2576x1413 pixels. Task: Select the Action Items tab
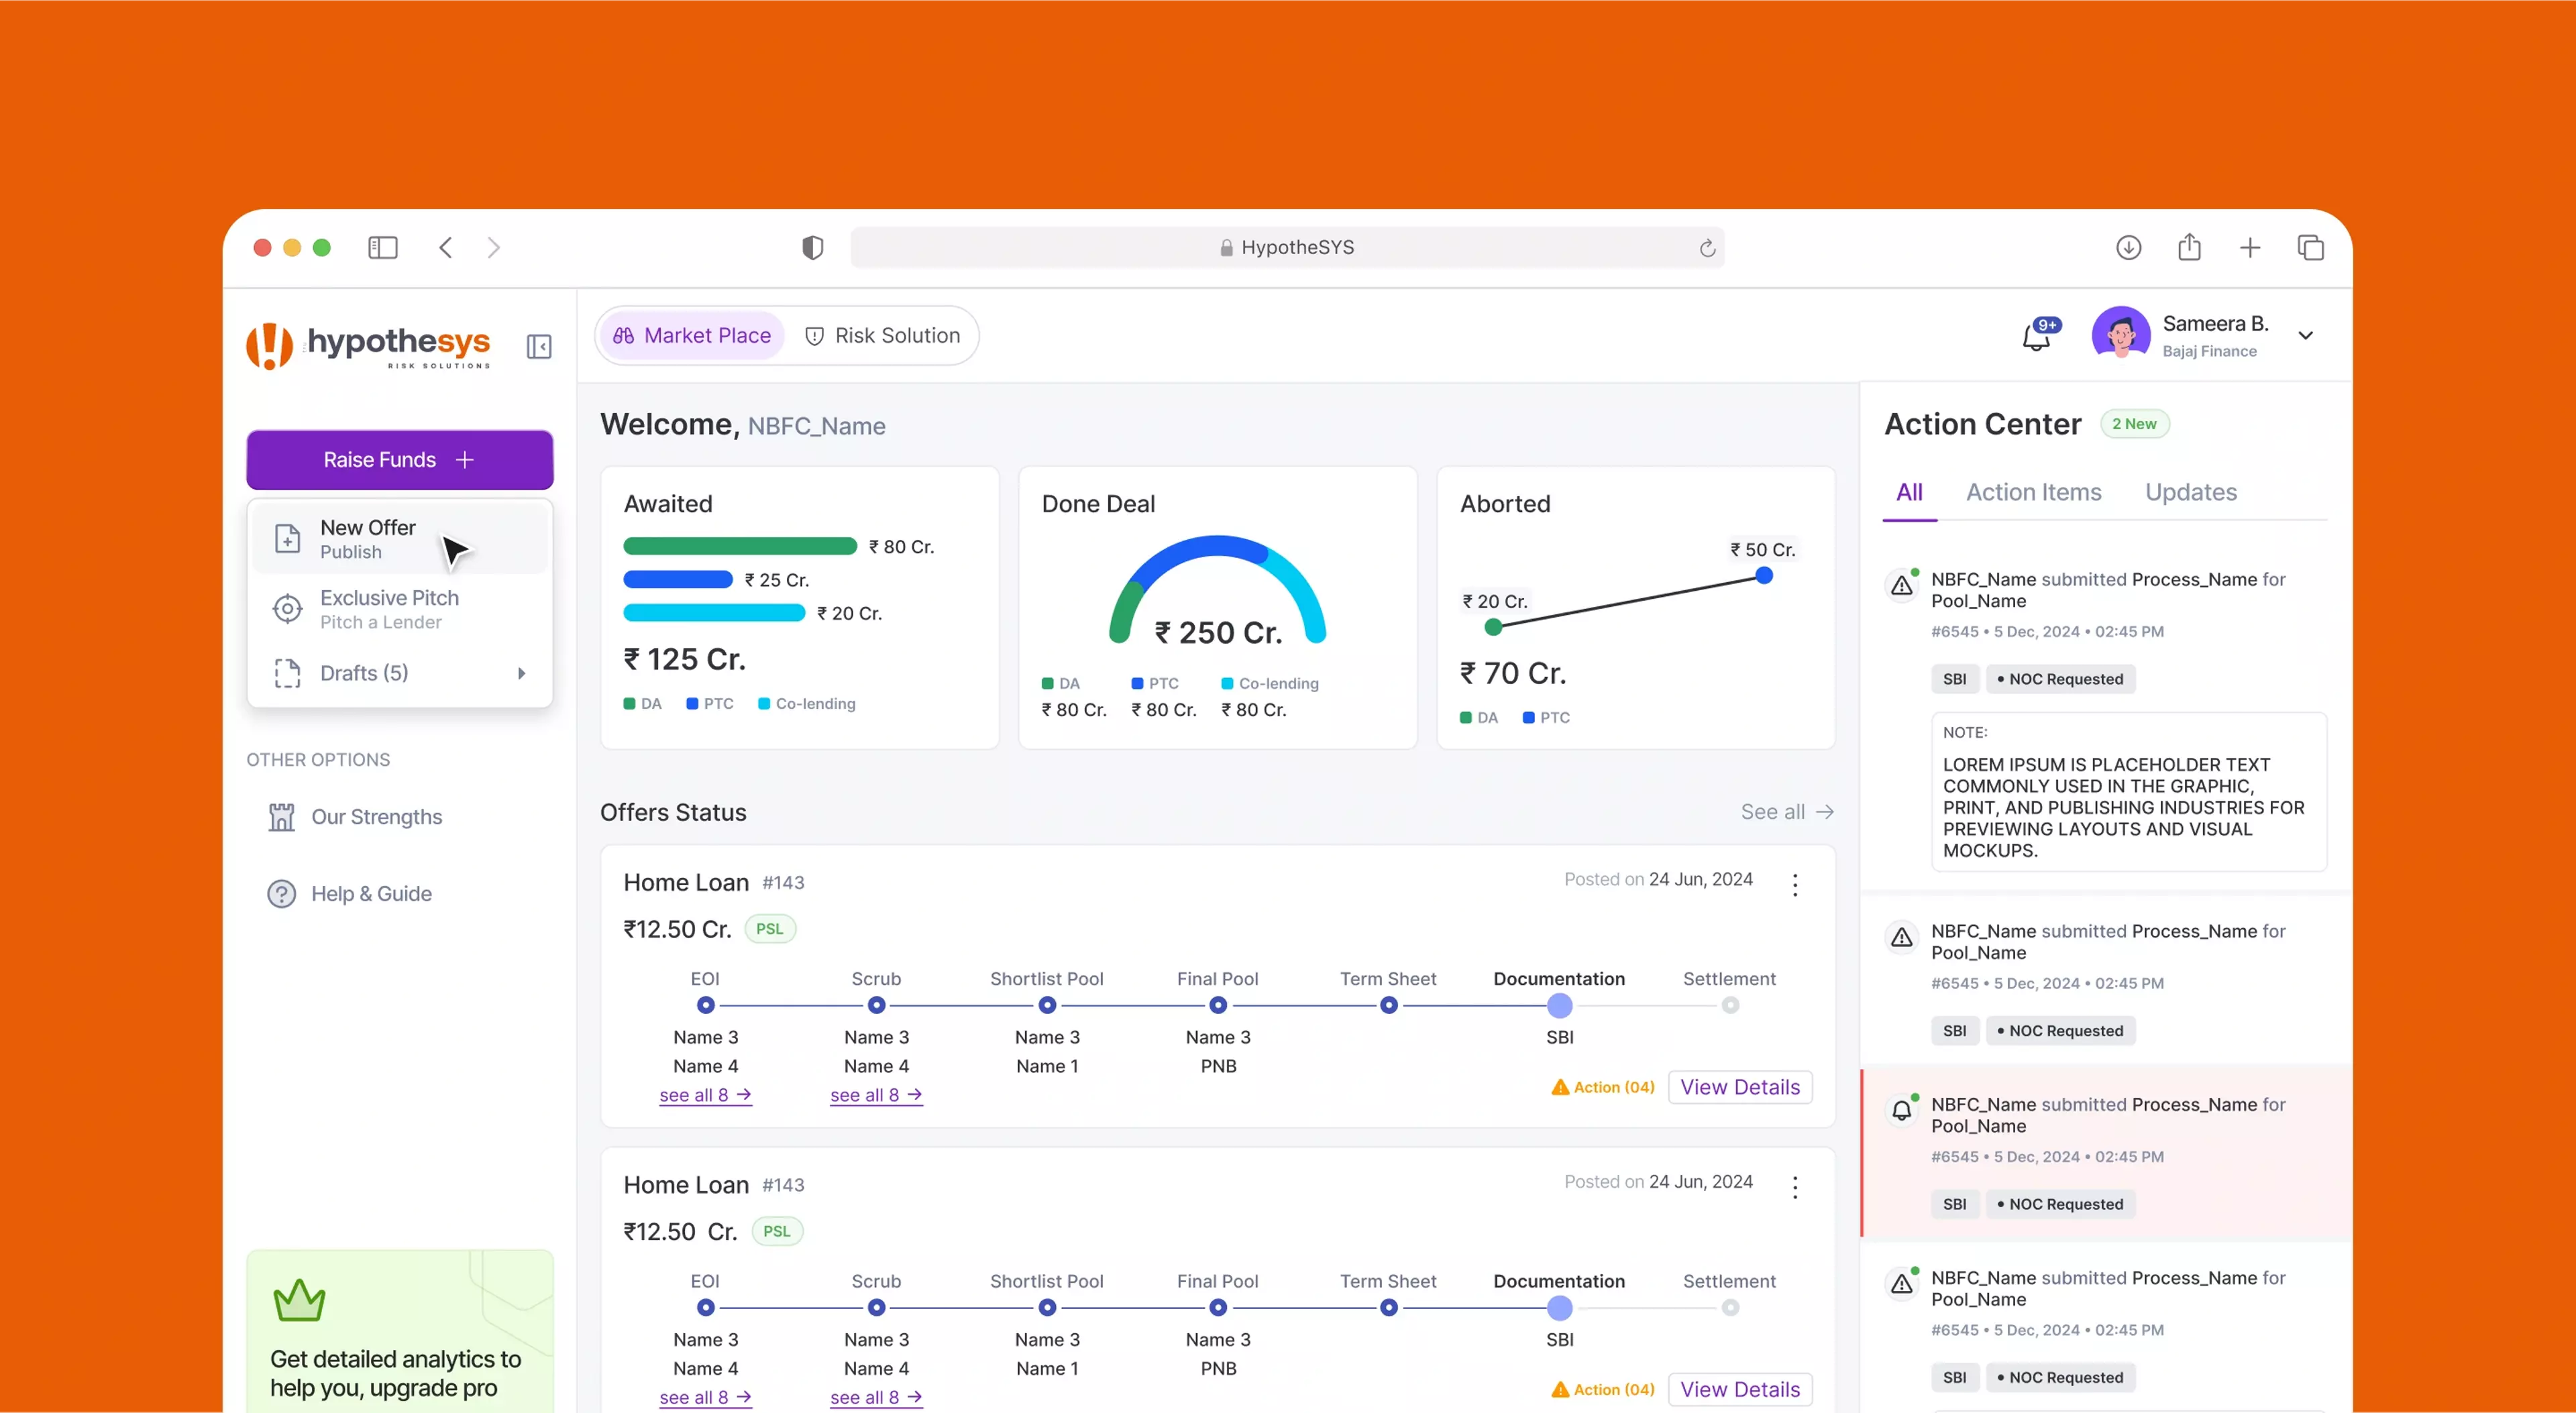coord(2033,492)
